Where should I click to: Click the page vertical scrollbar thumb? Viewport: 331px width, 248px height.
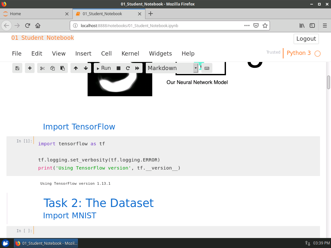[328, 82]
